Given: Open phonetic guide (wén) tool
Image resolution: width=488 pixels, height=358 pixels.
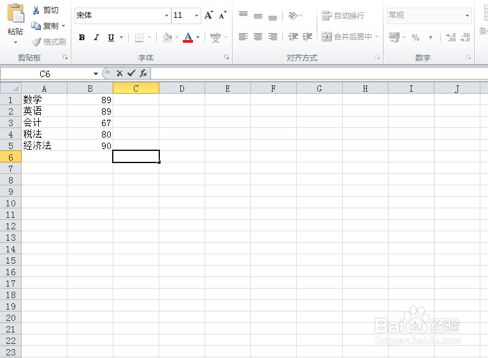Looking at the screenshot, I should tap(215, 38).
